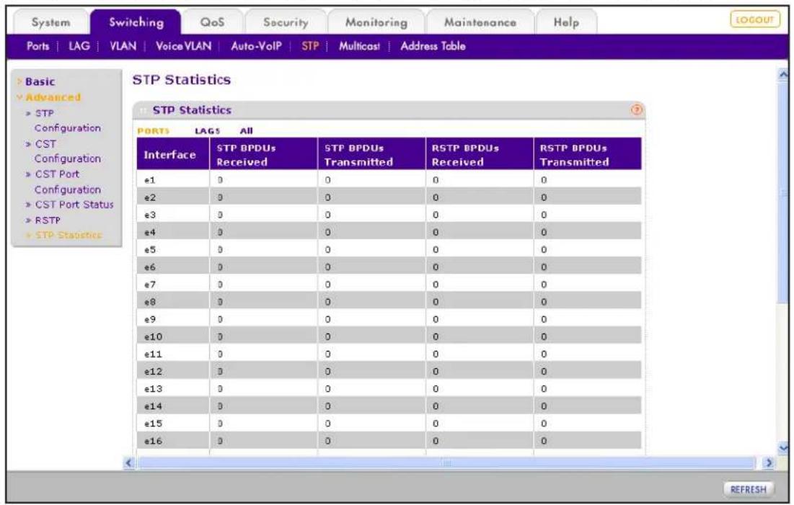The height and width of the screenshot is (505, 794).
Task: Click the Interface column header
Action: (x=172, y=154)
